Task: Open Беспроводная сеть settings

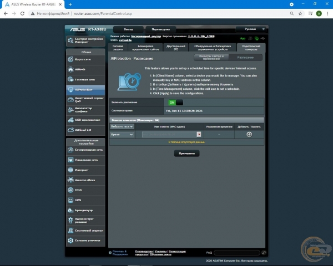Action: pos(85,150)
